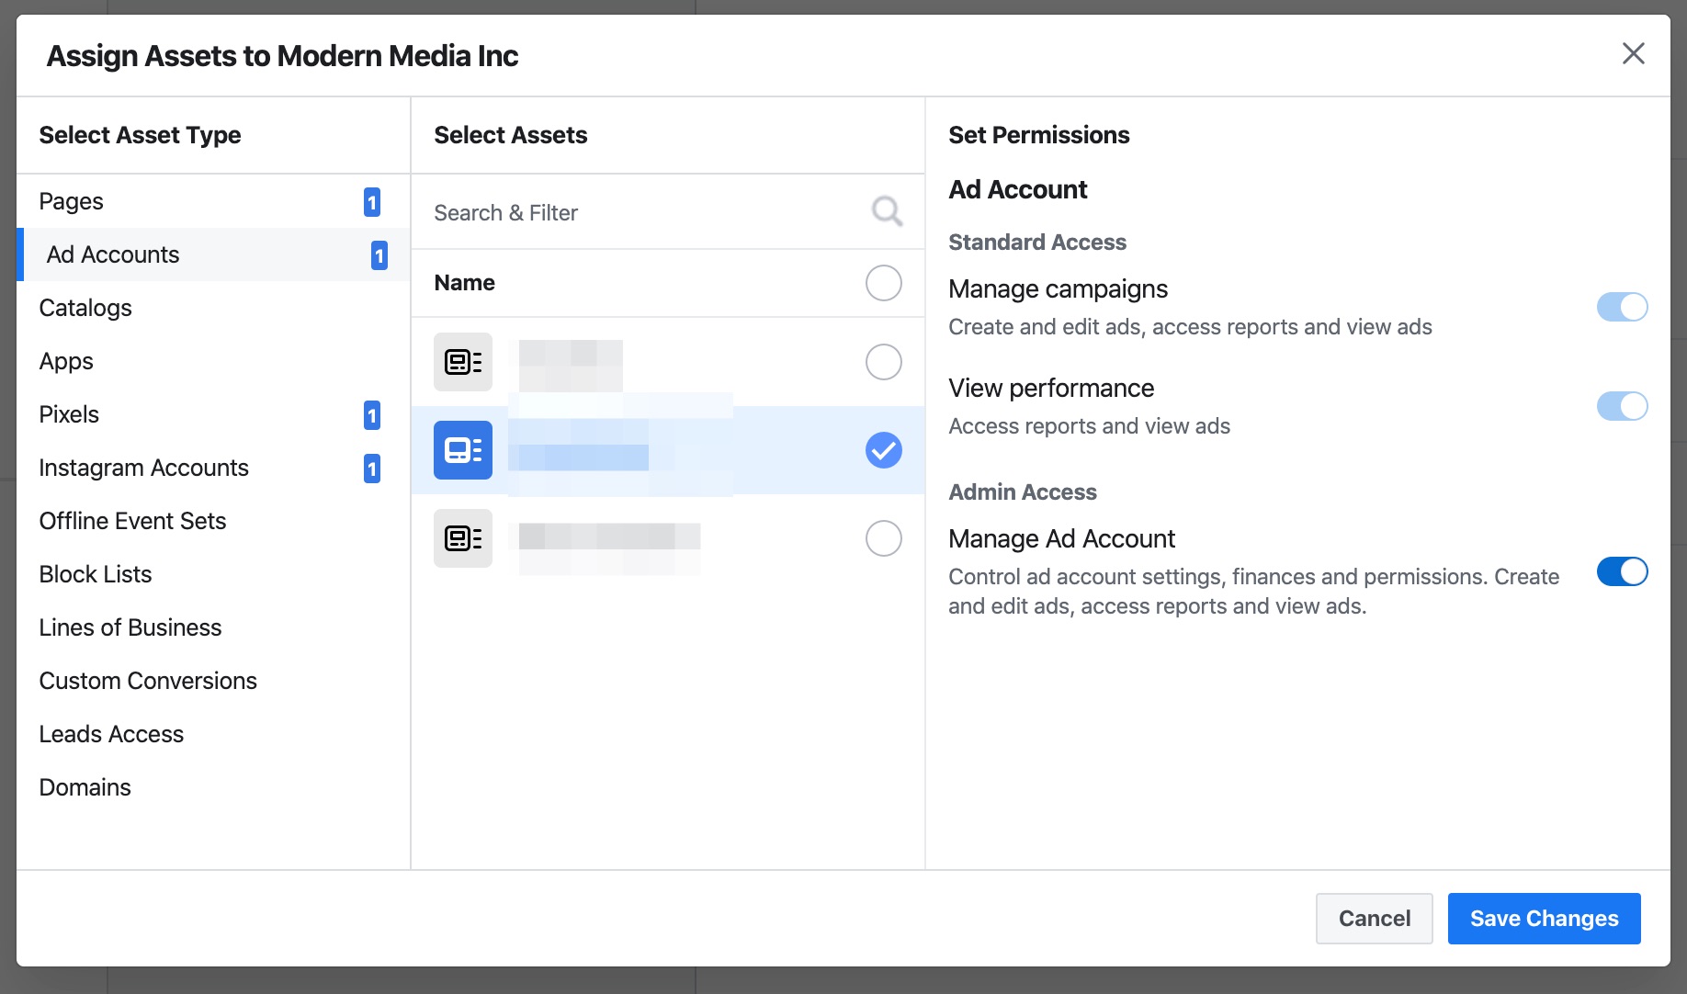
Task: Open the Catalogs asset type
Action: click(213, 308)
